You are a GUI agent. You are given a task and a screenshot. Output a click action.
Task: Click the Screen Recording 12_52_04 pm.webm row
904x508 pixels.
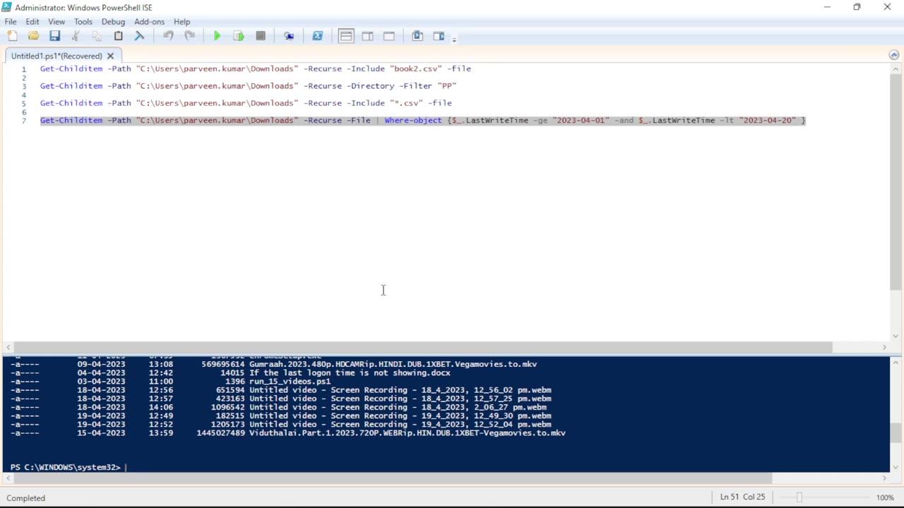[x=281, y=425]
